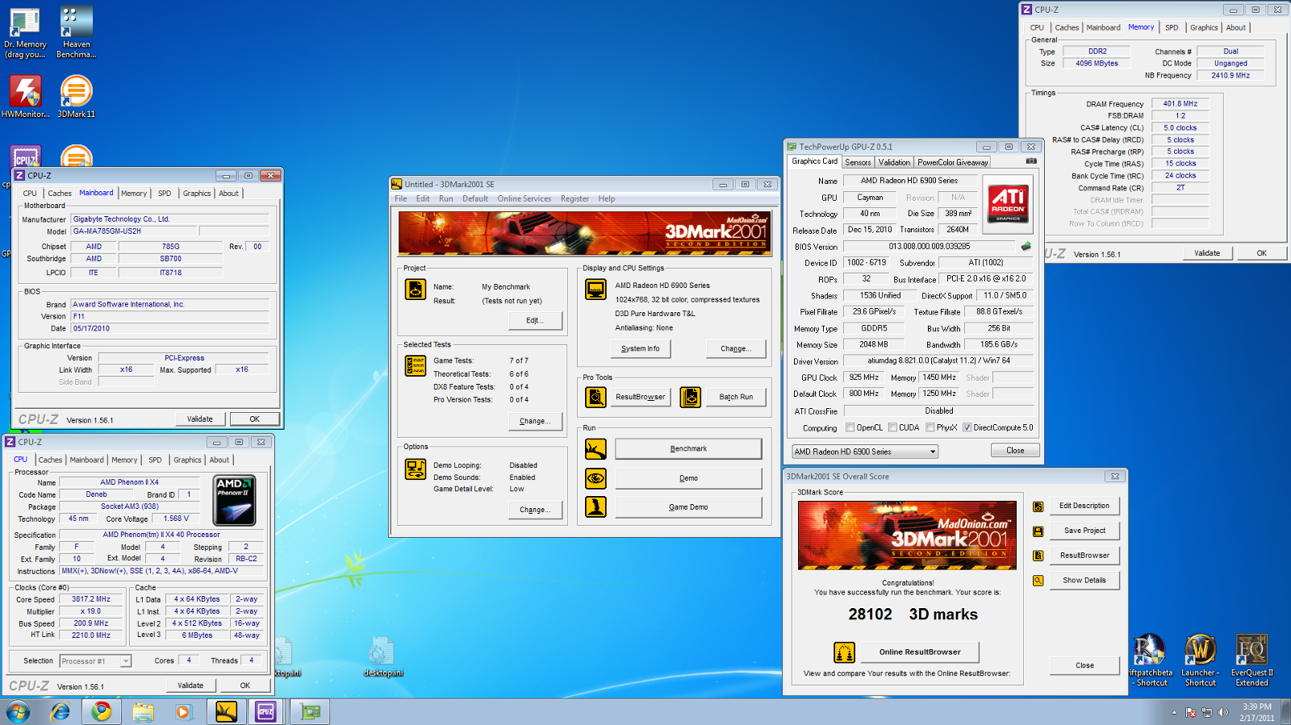
Task: Open Windows Start menu
Action: coord(18,711)
